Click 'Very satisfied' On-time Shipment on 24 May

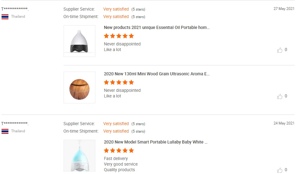(x=116, y=131)
